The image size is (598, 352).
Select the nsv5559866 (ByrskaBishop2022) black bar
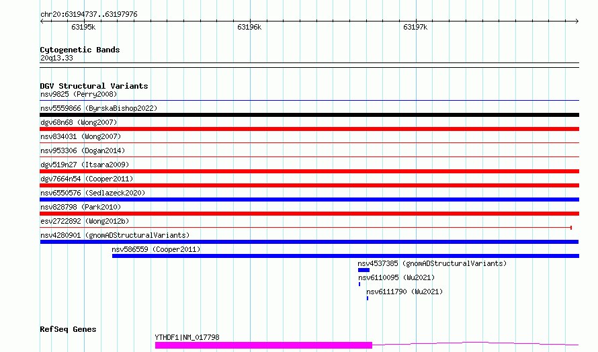(x=309, y=115)
